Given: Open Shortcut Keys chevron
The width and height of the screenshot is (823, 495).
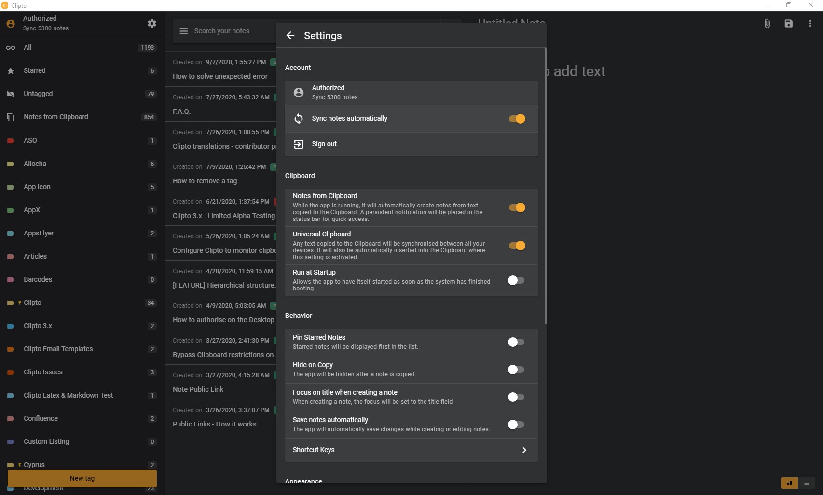Looking at the screenshot, I should [x=524, y=450].
